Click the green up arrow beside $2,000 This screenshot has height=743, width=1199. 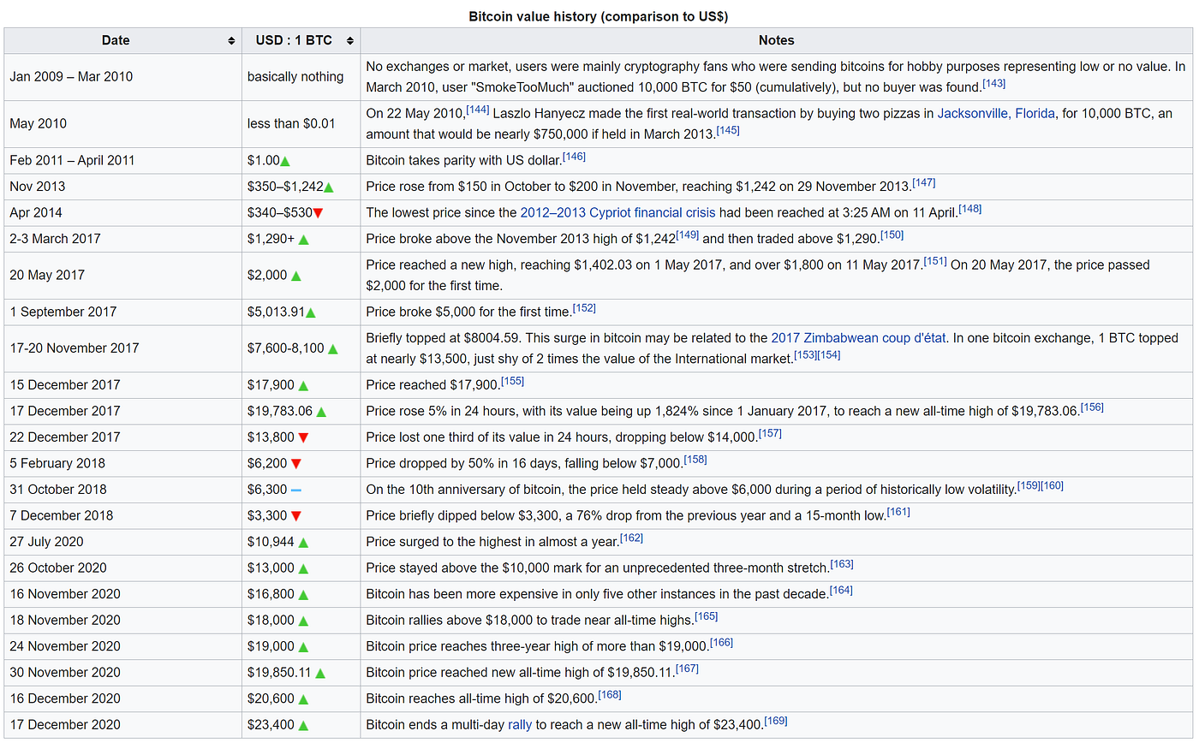coord(296,276)
